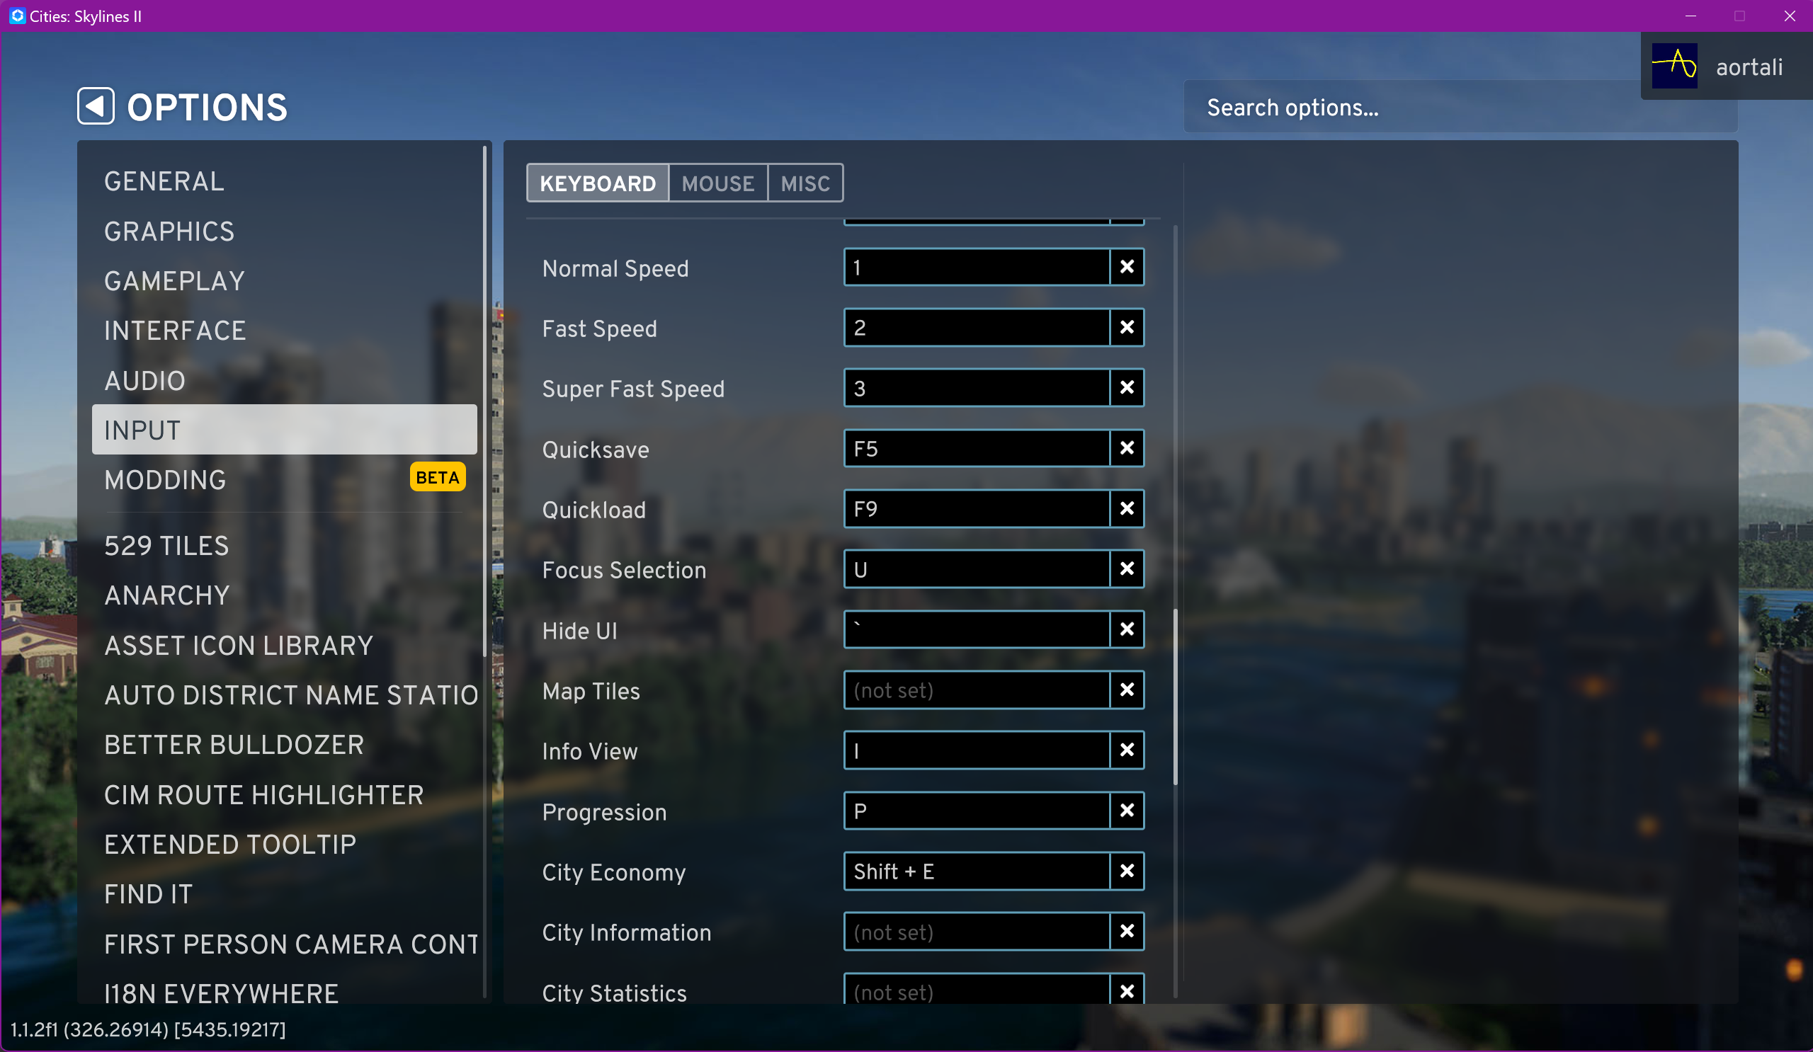Click the options sidebar scrollbar
Viewport: 1813px width, 1052px height.
click(485, 401)
